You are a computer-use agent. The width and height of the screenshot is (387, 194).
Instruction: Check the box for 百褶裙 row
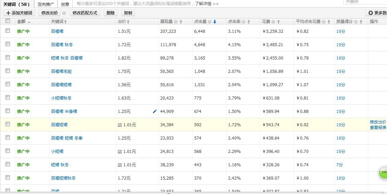8,30
